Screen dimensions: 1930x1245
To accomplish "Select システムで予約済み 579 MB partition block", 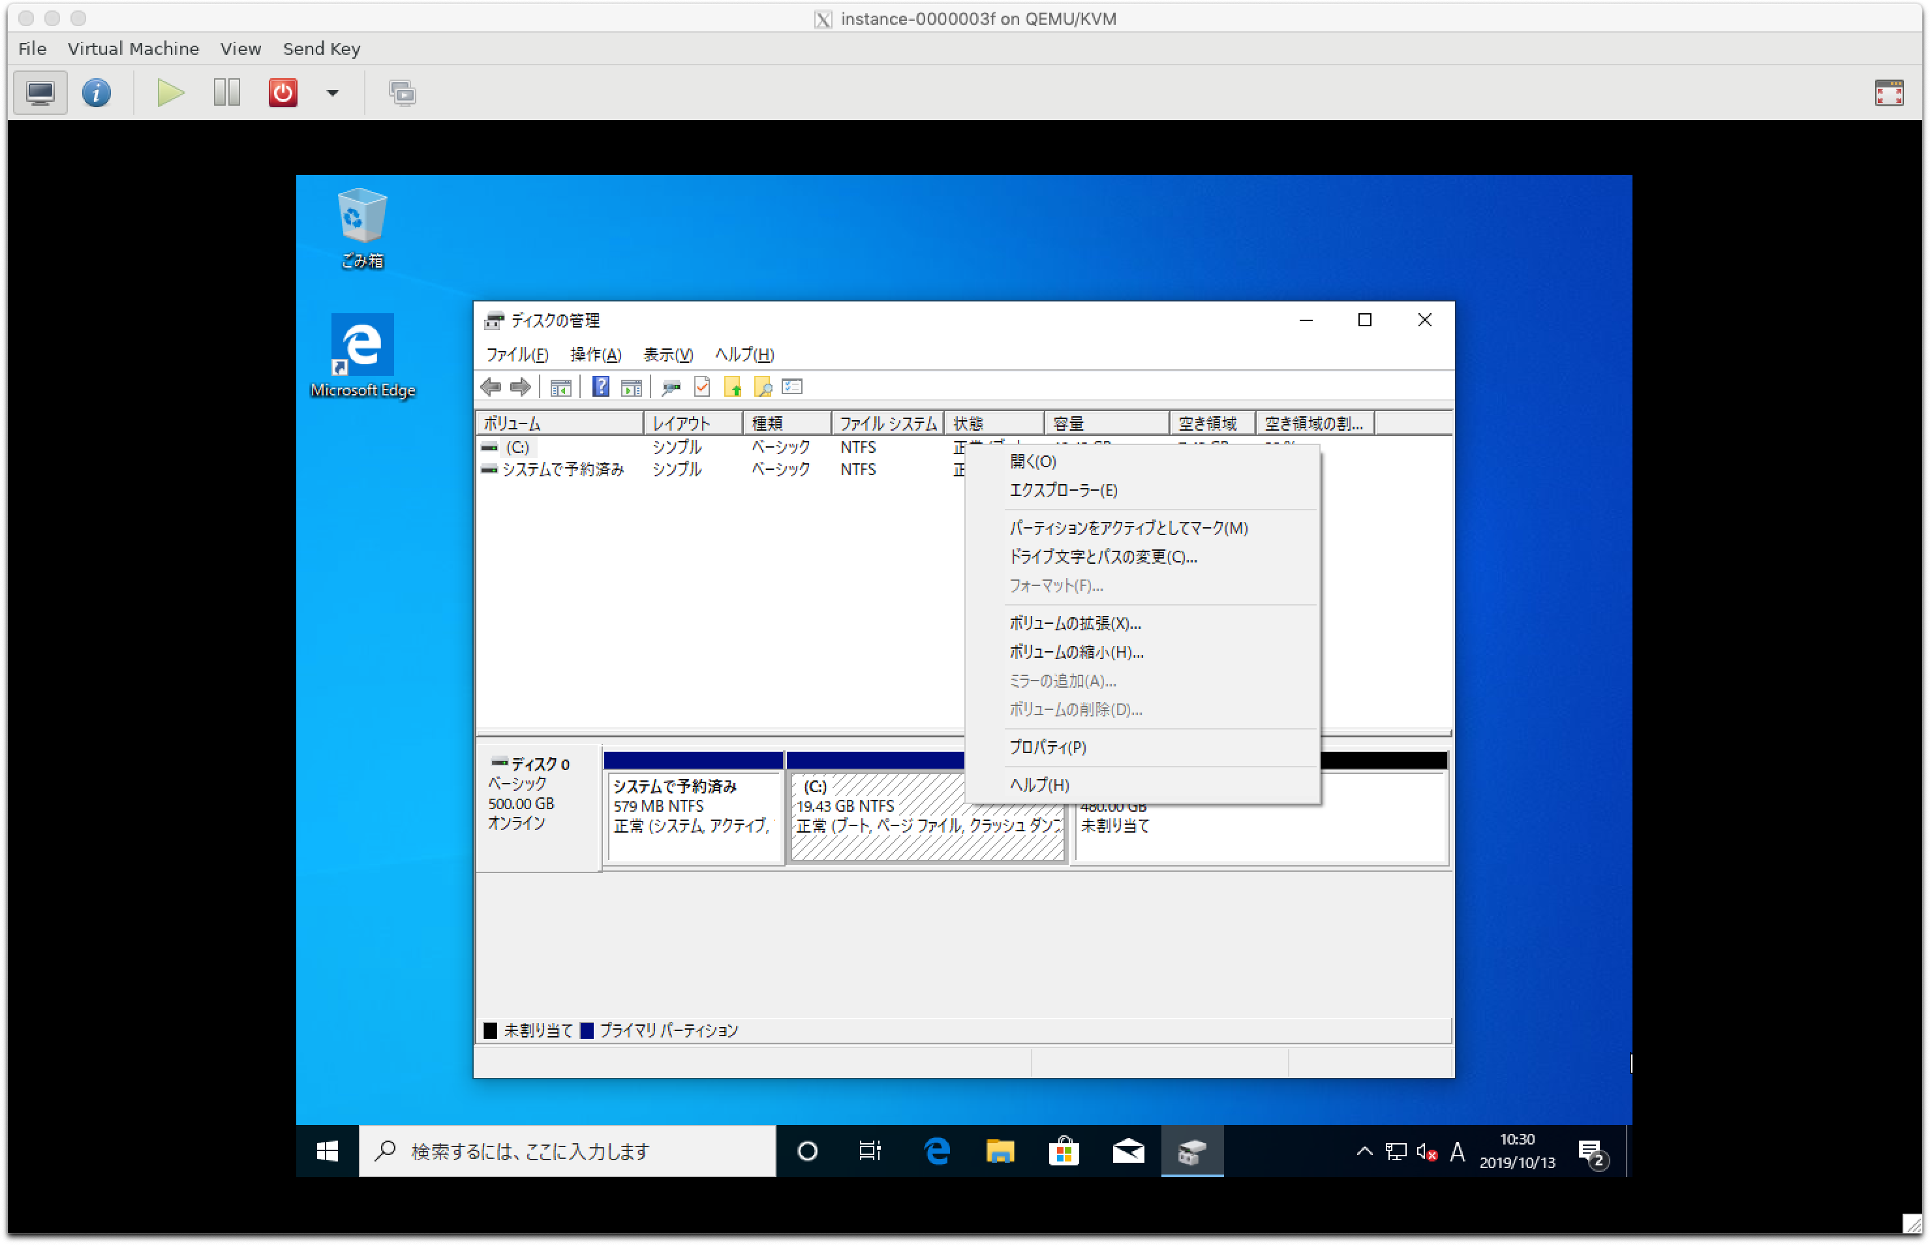I will [x=694, y=808].
